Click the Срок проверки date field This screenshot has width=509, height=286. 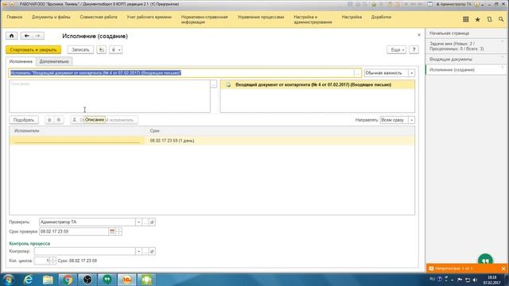point(74,231)
